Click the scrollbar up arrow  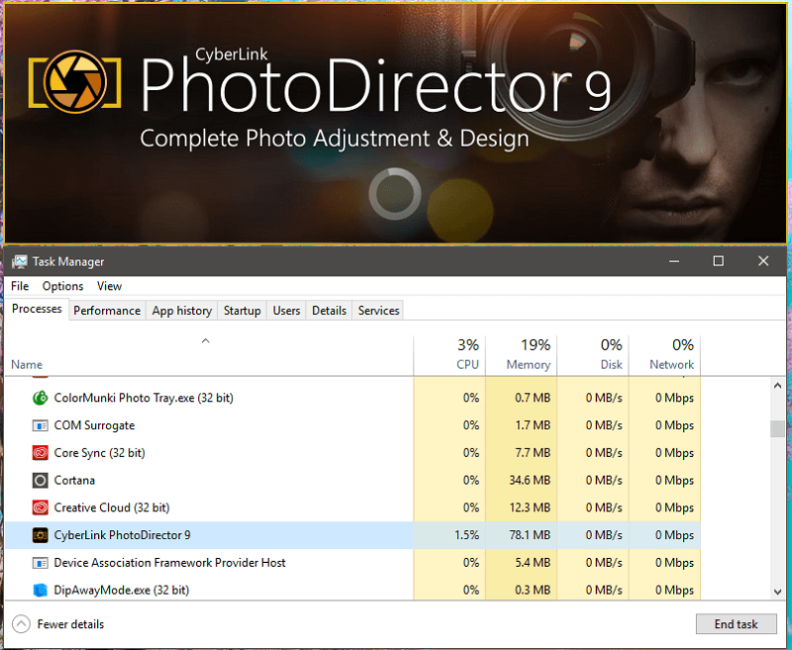point(777,386)
